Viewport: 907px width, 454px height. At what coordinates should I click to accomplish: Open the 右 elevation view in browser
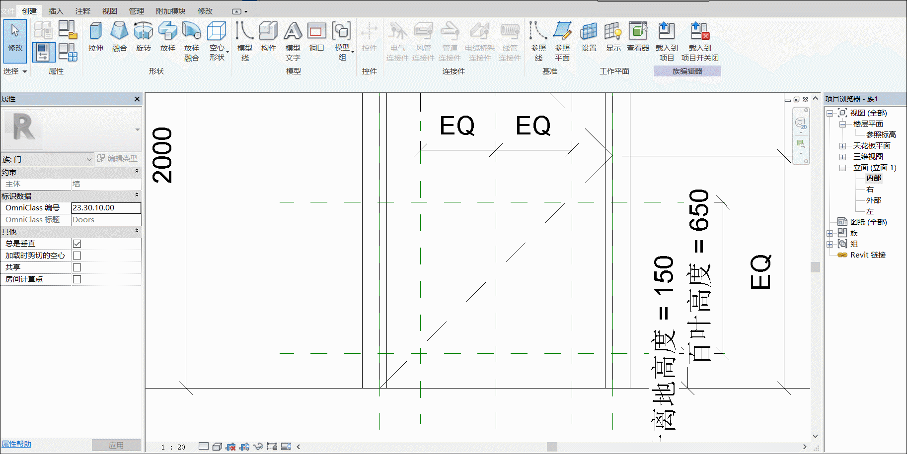pos(870,190)
